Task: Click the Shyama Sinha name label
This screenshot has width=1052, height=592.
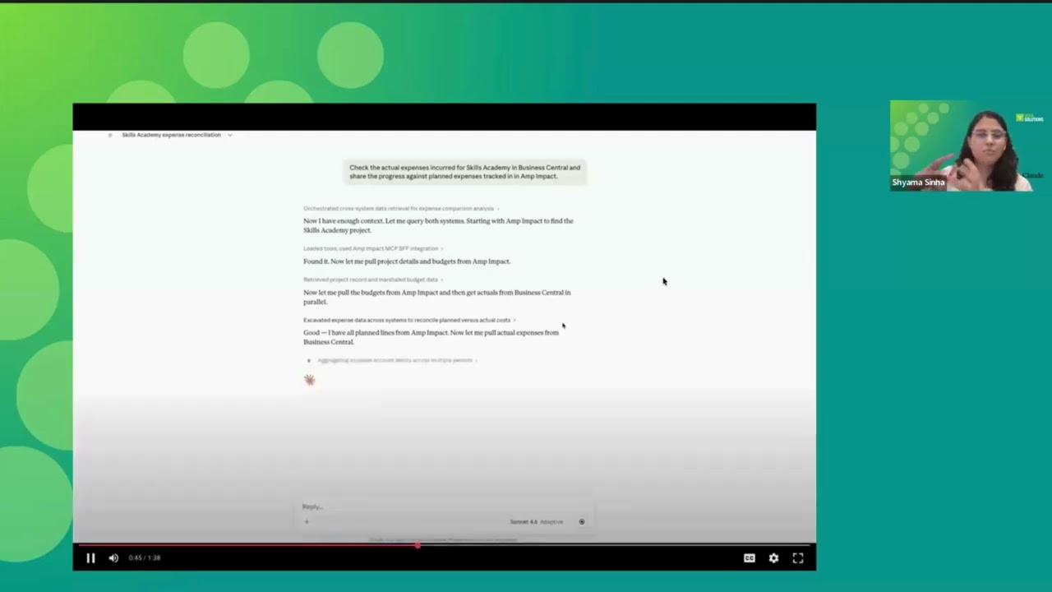Action: click(918, 183)
